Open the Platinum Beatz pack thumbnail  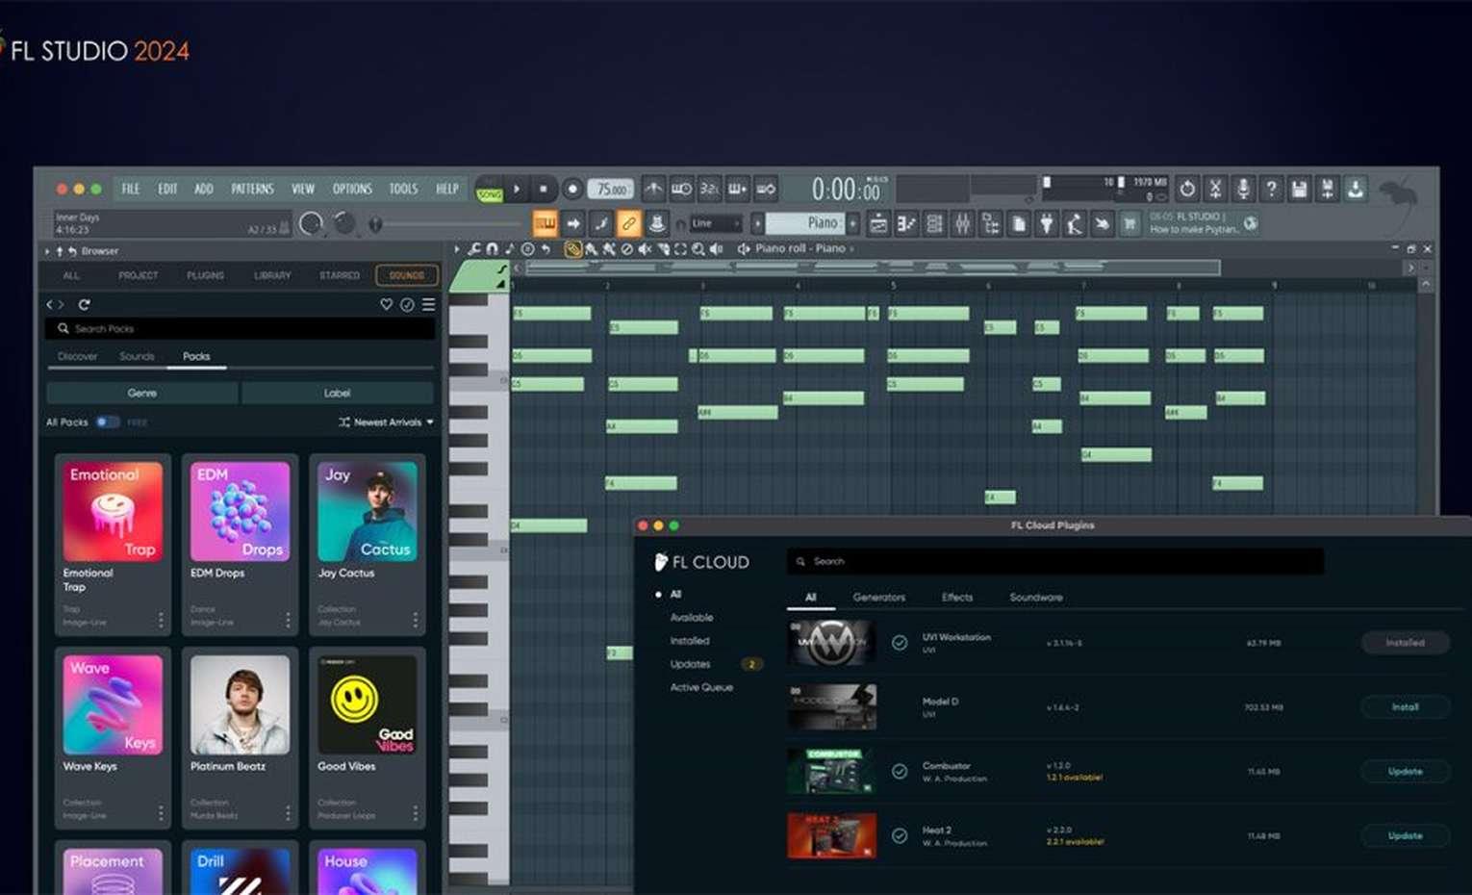240,704
